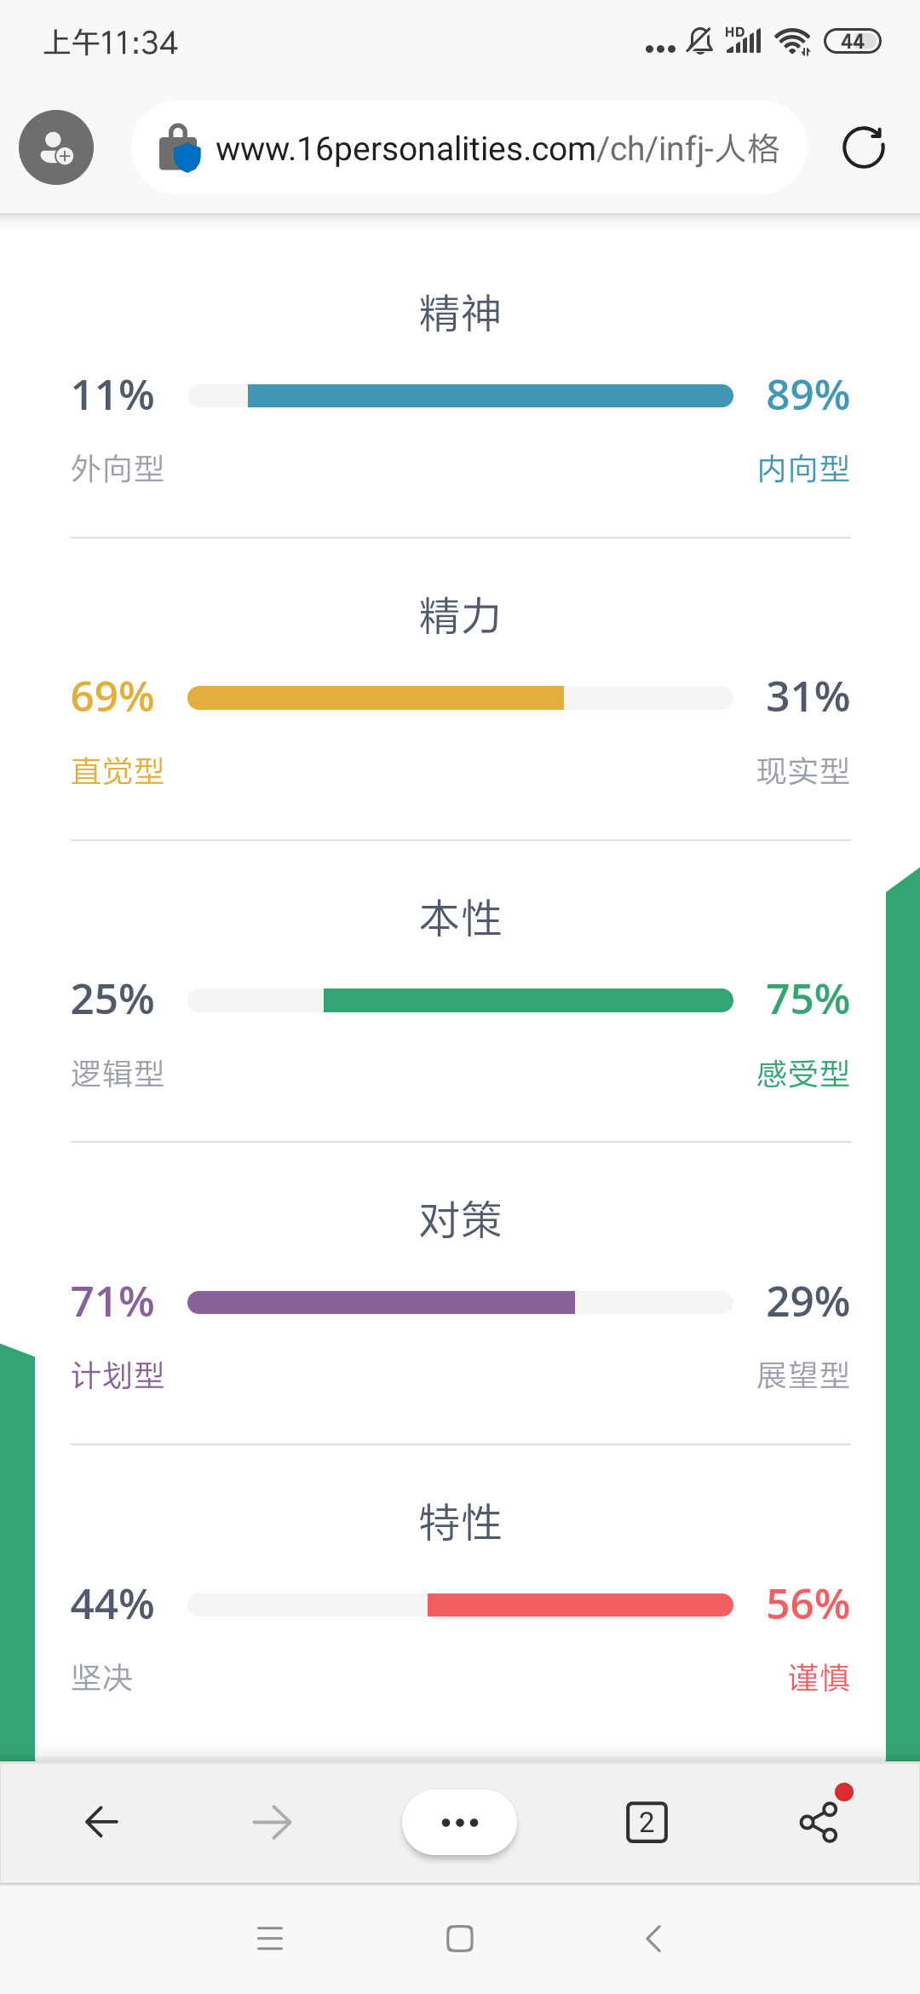
Task: Reload the page with refresh icon
Action: pyautogui.click(x=863, y=147)
